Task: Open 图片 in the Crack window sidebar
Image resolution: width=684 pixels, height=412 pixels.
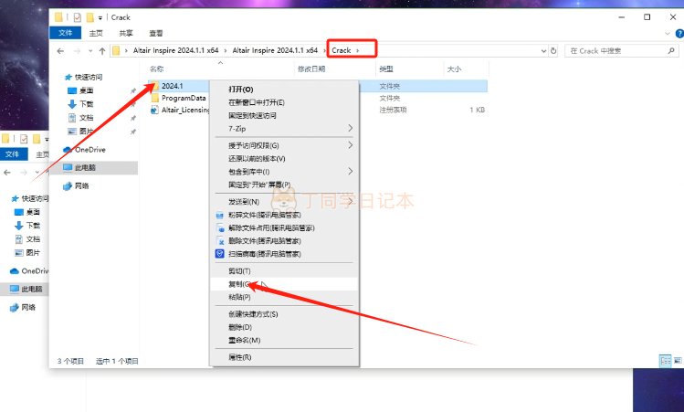Action: point(80,131)
